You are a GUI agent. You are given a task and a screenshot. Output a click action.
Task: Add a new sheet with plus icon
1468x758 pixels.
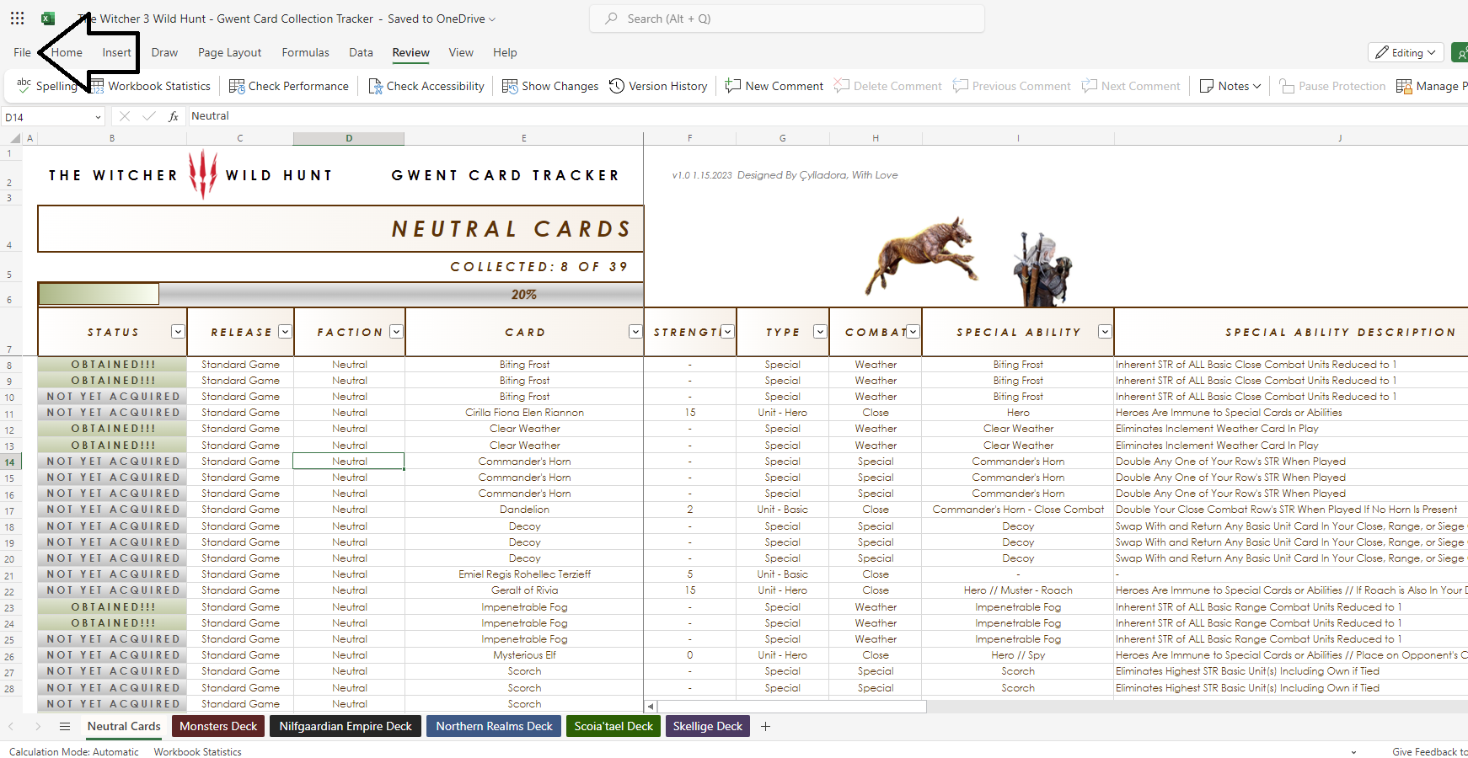765,726
